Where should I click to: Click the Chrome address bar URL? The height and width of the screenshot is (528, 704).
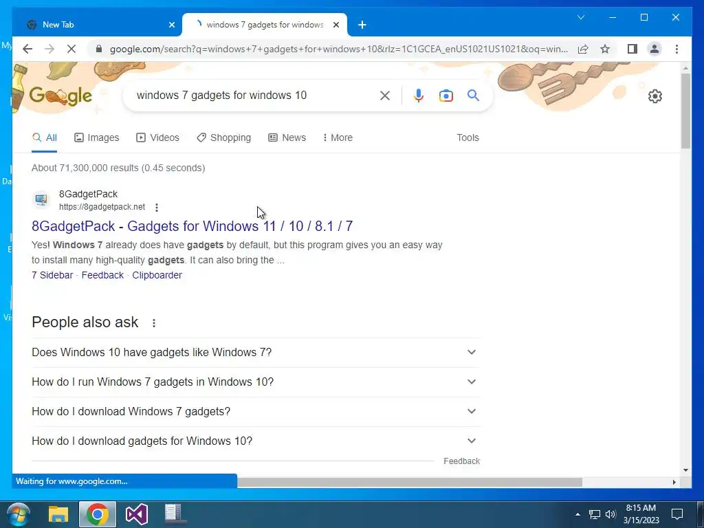pos(338,49)
